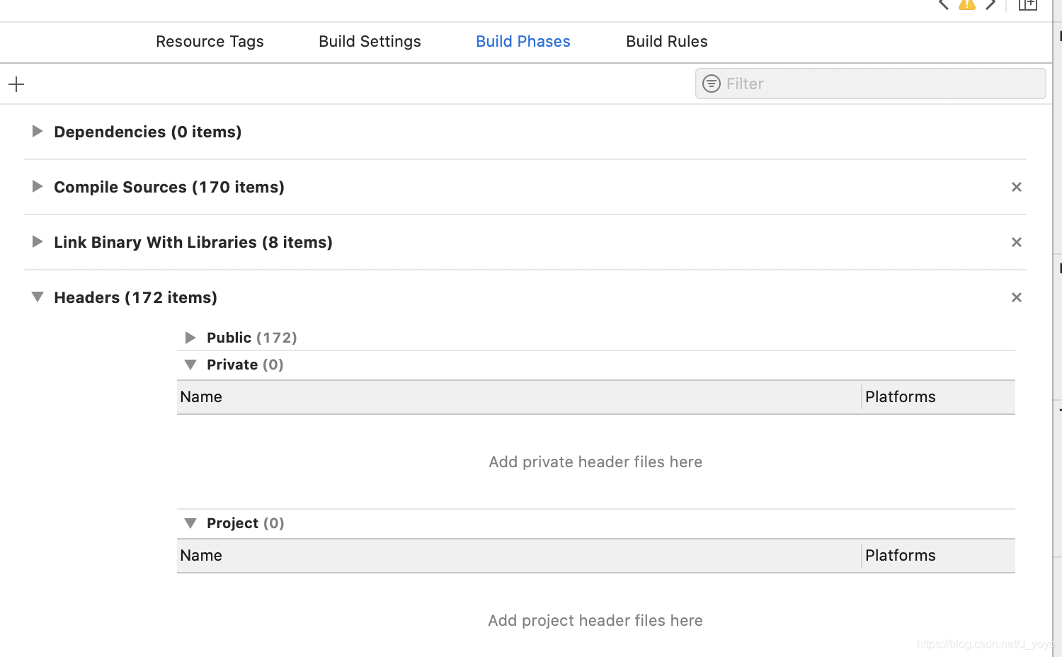Switch to Resource Tags tab
The image size is (1062, 657).
[210, 42]
